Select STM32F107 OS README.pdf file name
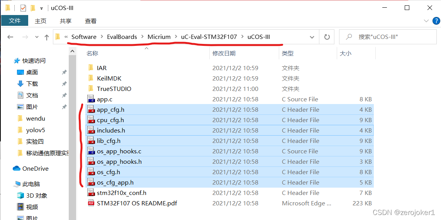Image resolution: width=441 pixels, height=220 pixels. tap(137, 203)
